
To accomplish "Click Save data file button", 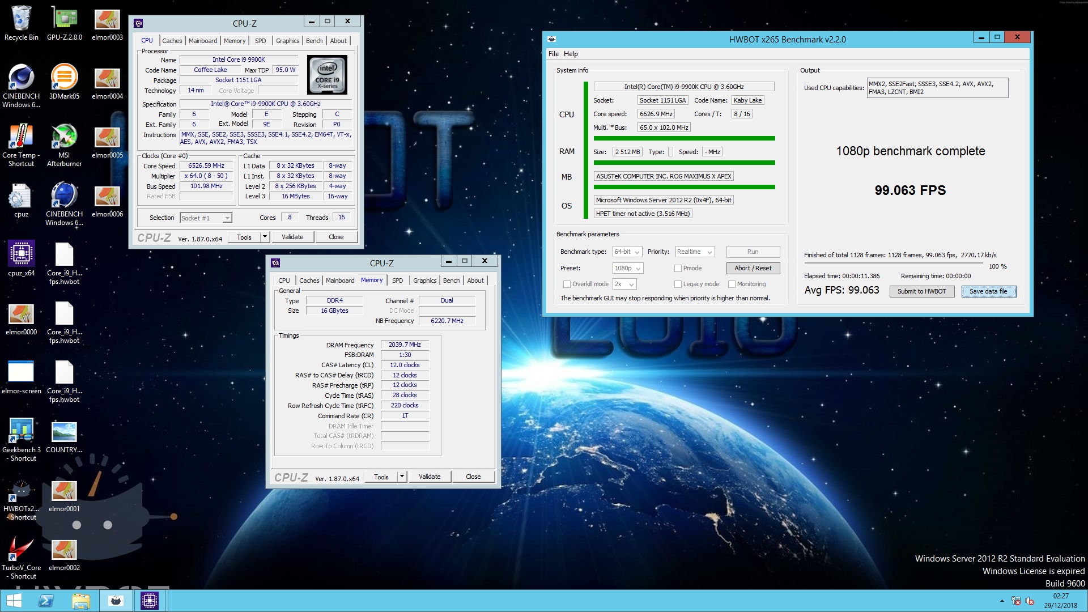I will (x=988, y=291).
